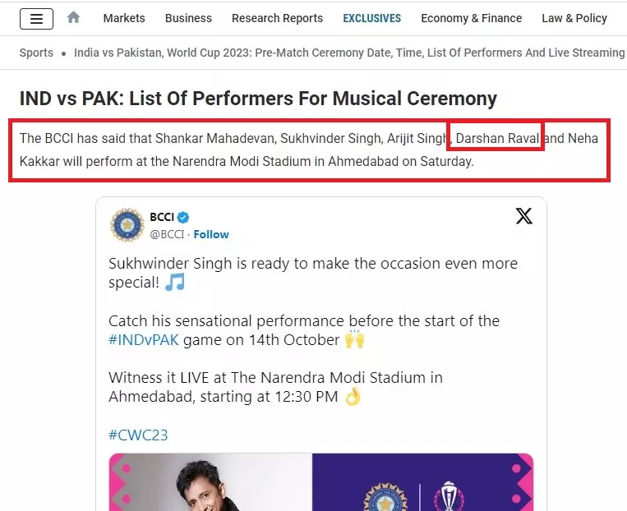Image resolution: width=627 pixels, height=511 pixels.
Task: Open Law & Policy section
Action: click(574, 18)
